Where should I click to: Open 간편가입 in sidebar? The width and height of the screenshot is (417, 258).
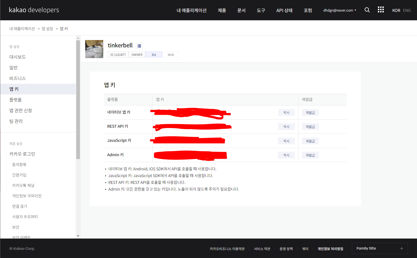19,175
